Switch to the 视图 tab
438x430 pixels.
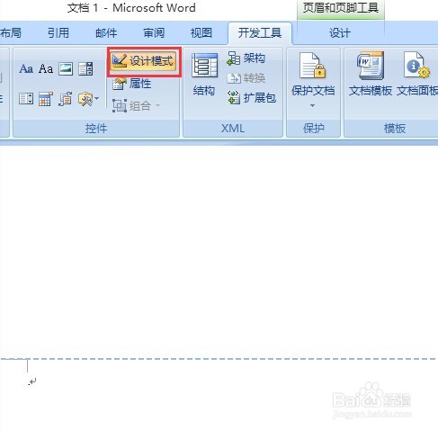[x=201, y=32]
